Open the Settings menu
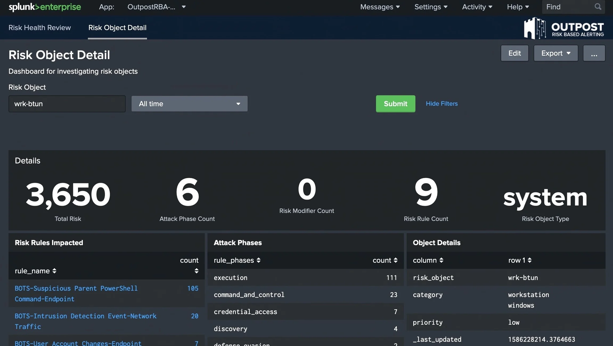 (x=431, y=7)
